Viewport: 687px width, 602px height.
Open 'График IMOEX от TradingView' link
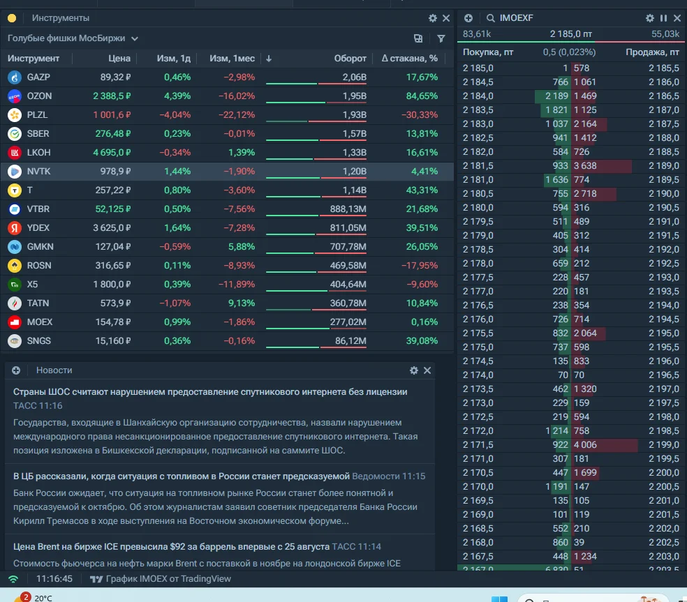pyautogui.click(x=160, y=579)
